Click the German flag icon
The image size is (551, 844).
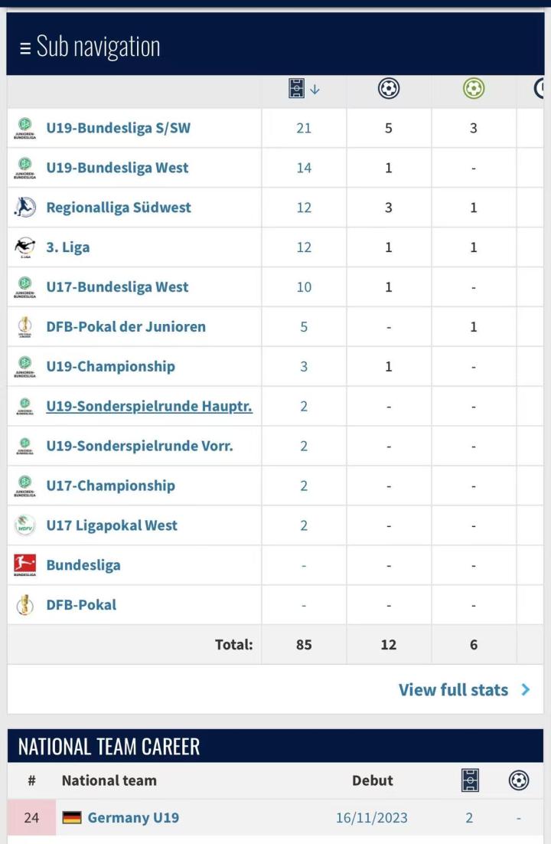72,818
